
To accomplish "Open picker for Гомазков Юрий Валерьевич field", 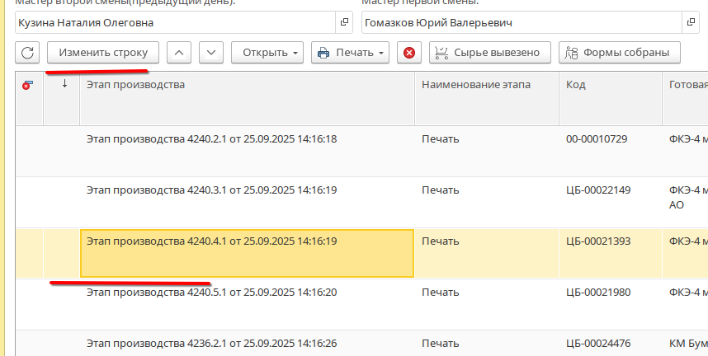I will tap(690, 23).
